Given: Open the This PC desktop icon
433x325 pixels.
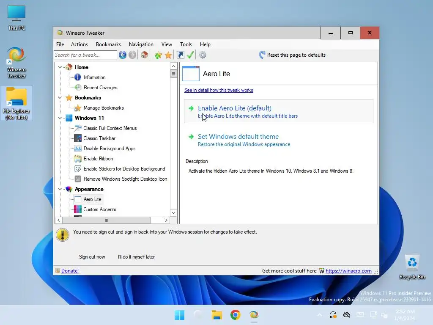Looking at the screenshot, I should pyautogui.click(x=16, y=18).
